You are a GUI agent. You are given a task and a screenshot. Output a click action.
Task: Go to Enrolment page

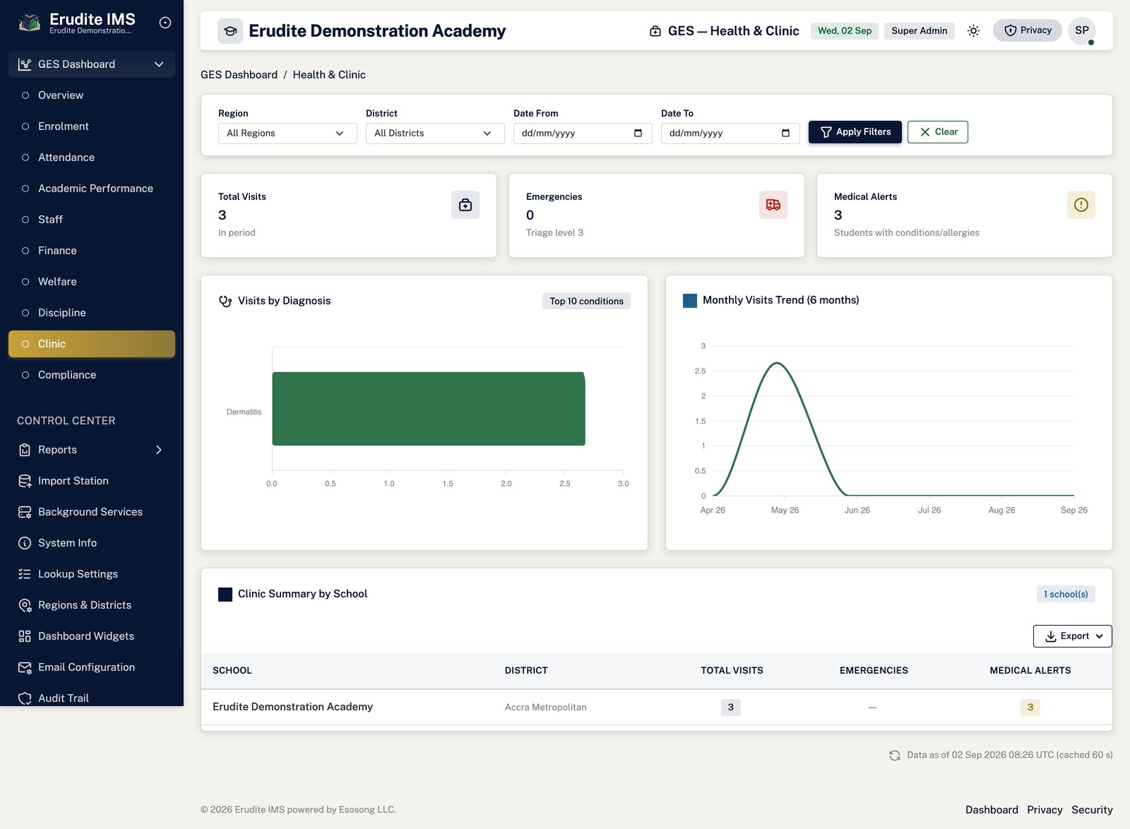coord(92,126)
